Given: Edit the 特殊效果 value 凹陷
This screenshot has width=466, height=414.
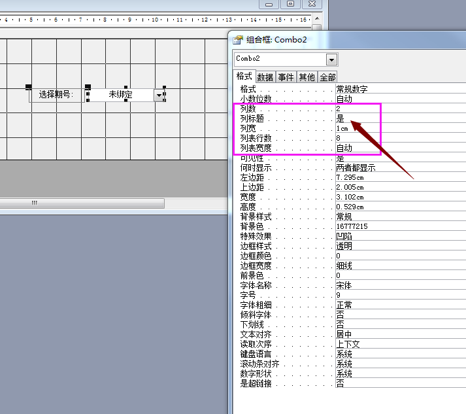Looking at the screenshot, I should pyautogui.click(x=401, y=236).
